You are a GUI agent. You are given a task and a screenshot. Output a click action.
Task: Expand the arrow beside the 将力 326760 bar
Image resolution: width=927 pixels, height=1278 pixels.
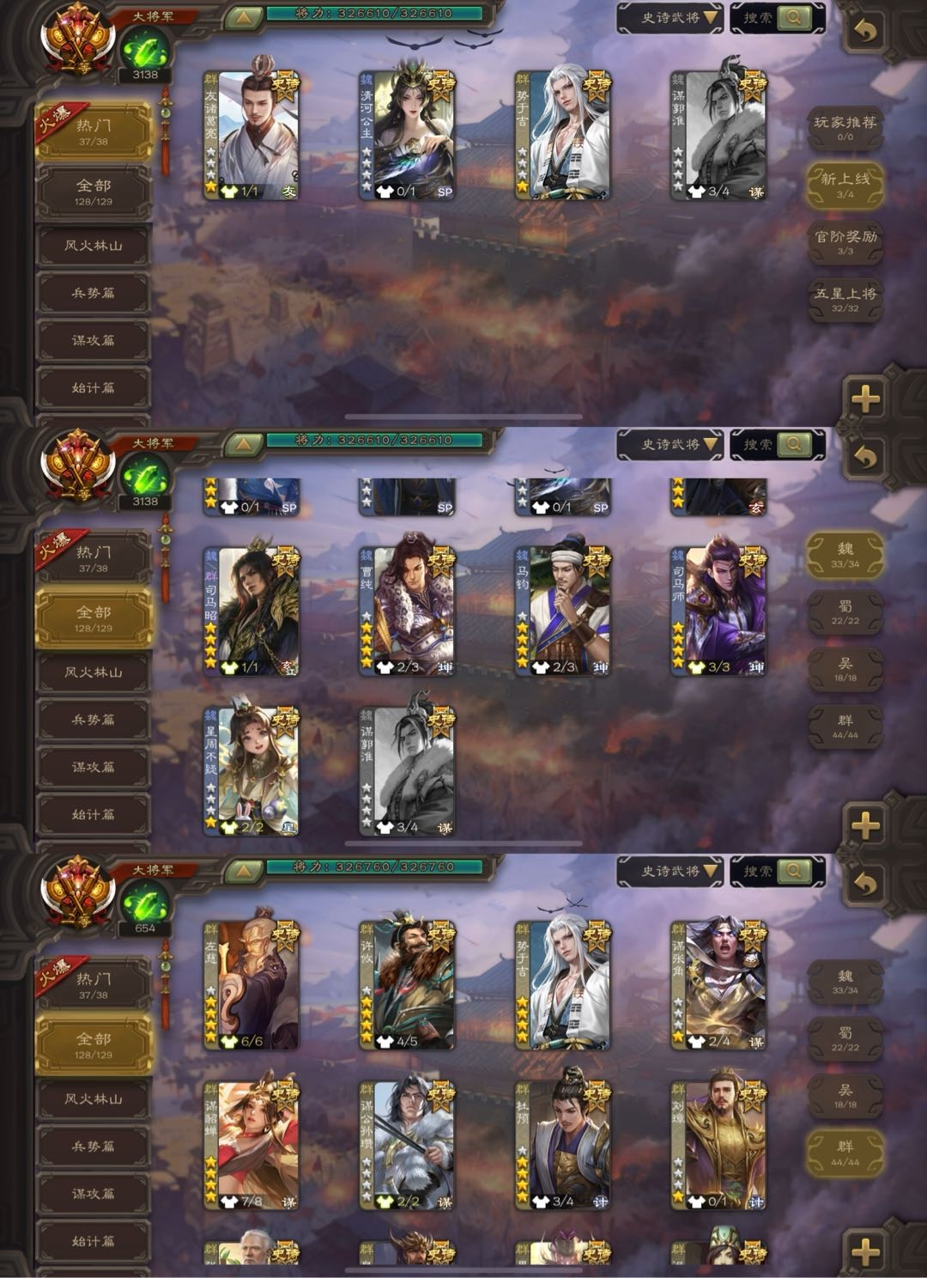tap(244, 870)
